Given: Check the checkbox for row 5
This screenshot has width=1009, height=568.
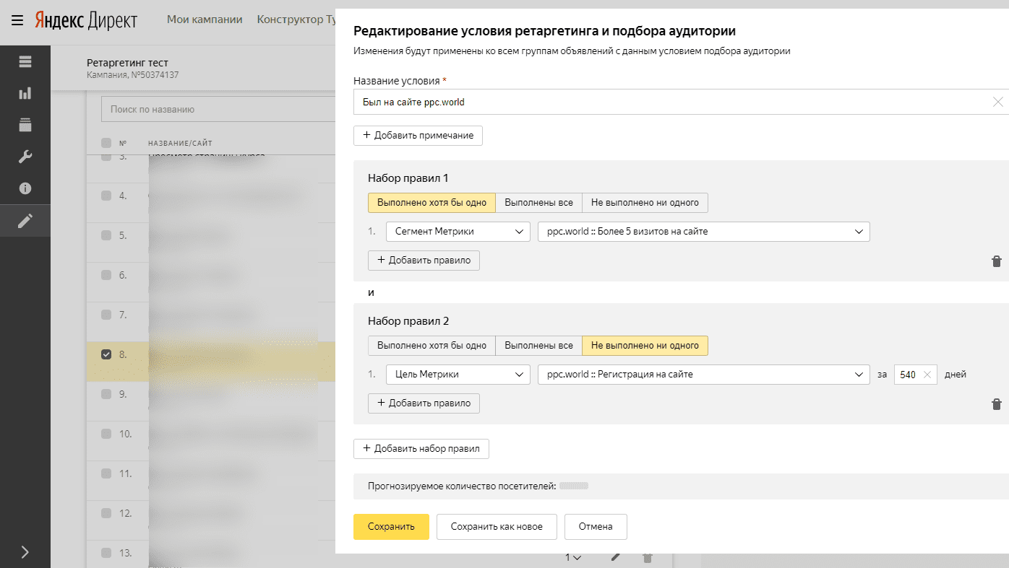Looking at the screenshot, I should (106, 235).
